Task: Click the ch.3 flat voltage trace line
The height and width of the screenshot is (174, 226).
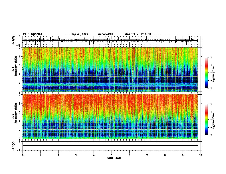Action: coord(110,146)
